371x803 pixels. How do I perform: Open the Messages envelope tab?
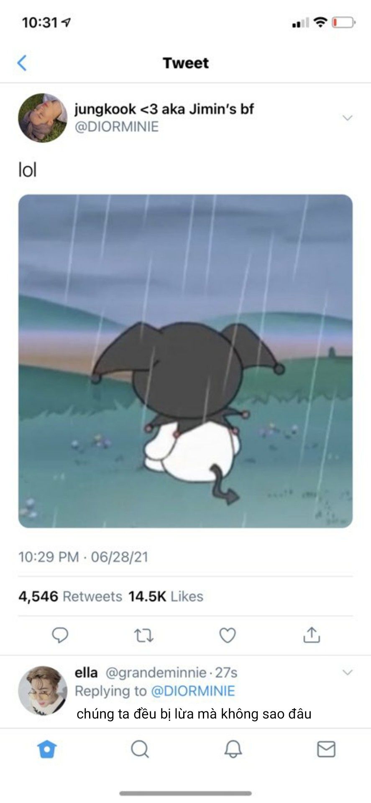(326, 749)
